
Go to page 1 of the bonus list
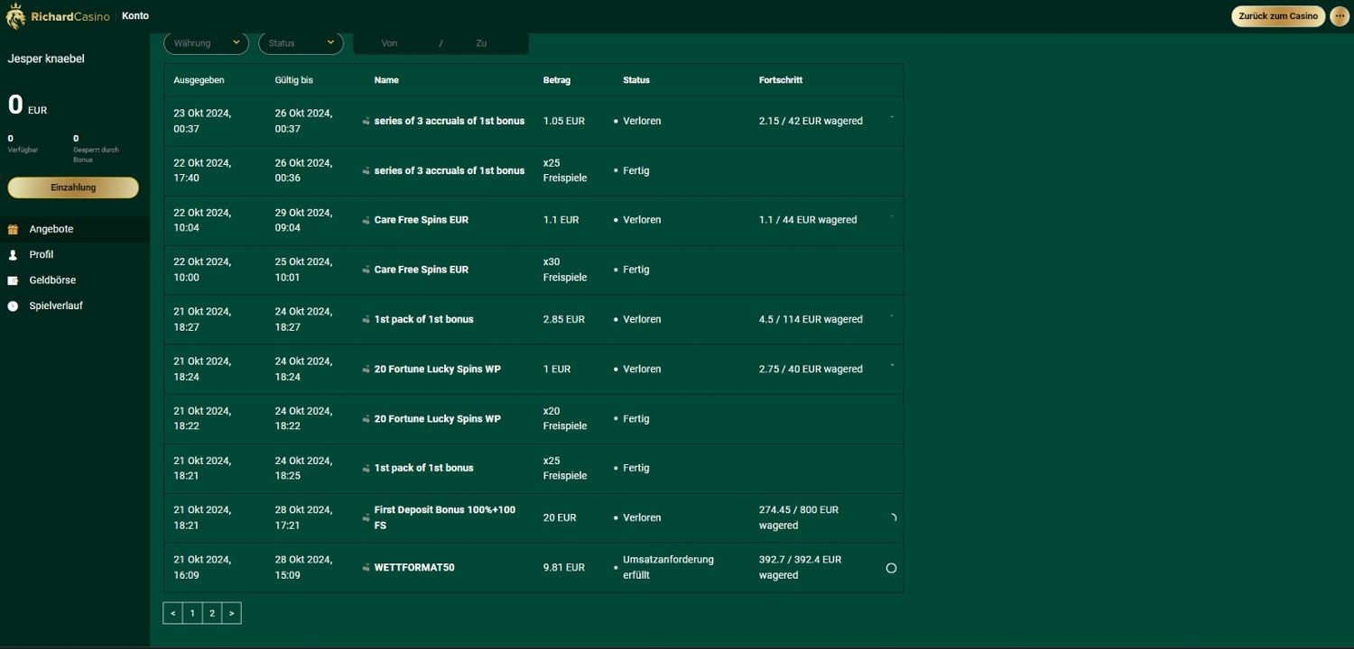(192, 613)
